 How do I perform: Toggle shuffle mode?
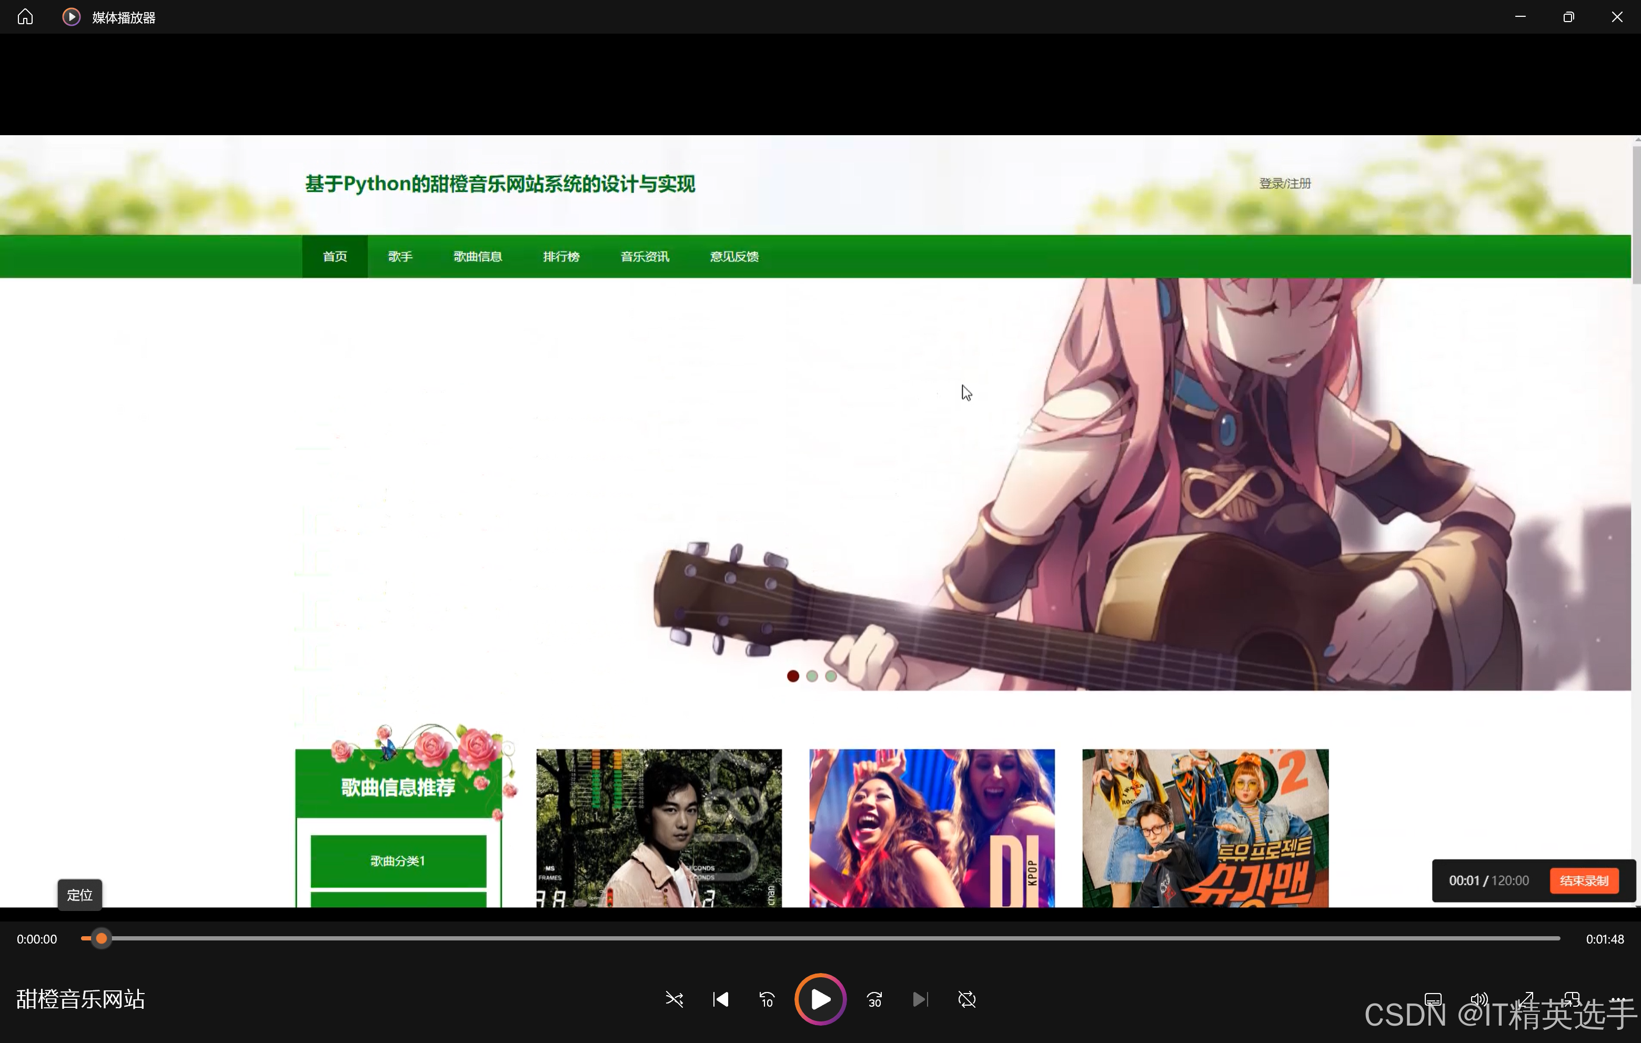[x=674, y=999]
